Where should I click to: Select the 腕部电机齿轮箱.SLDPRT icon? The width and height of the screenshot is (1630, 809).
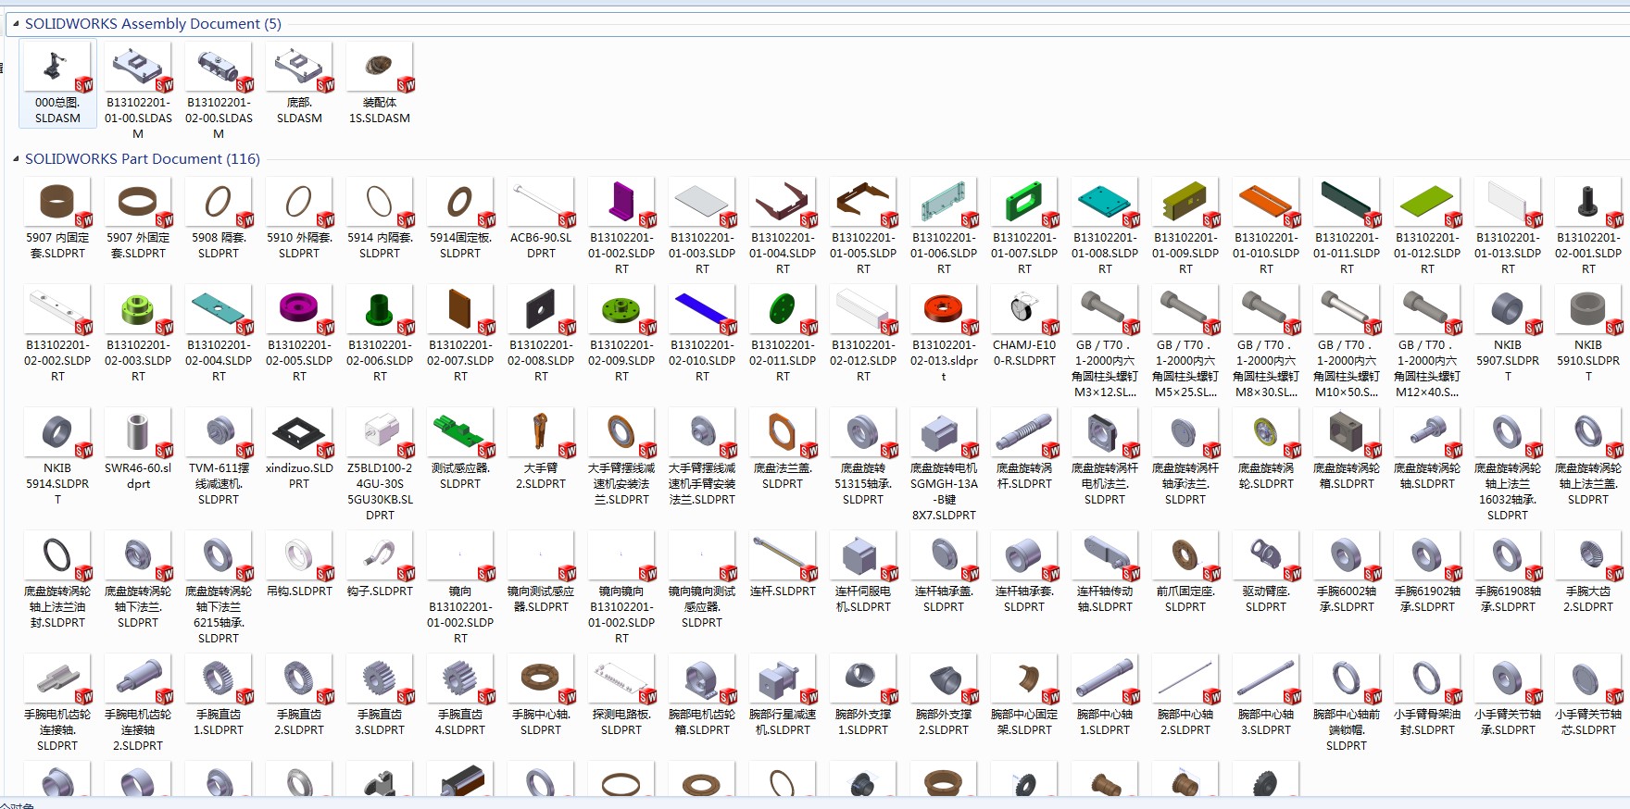pos(702,678)
